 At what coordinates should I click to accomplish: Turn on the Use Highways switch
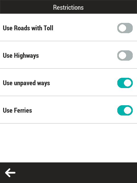125,55
